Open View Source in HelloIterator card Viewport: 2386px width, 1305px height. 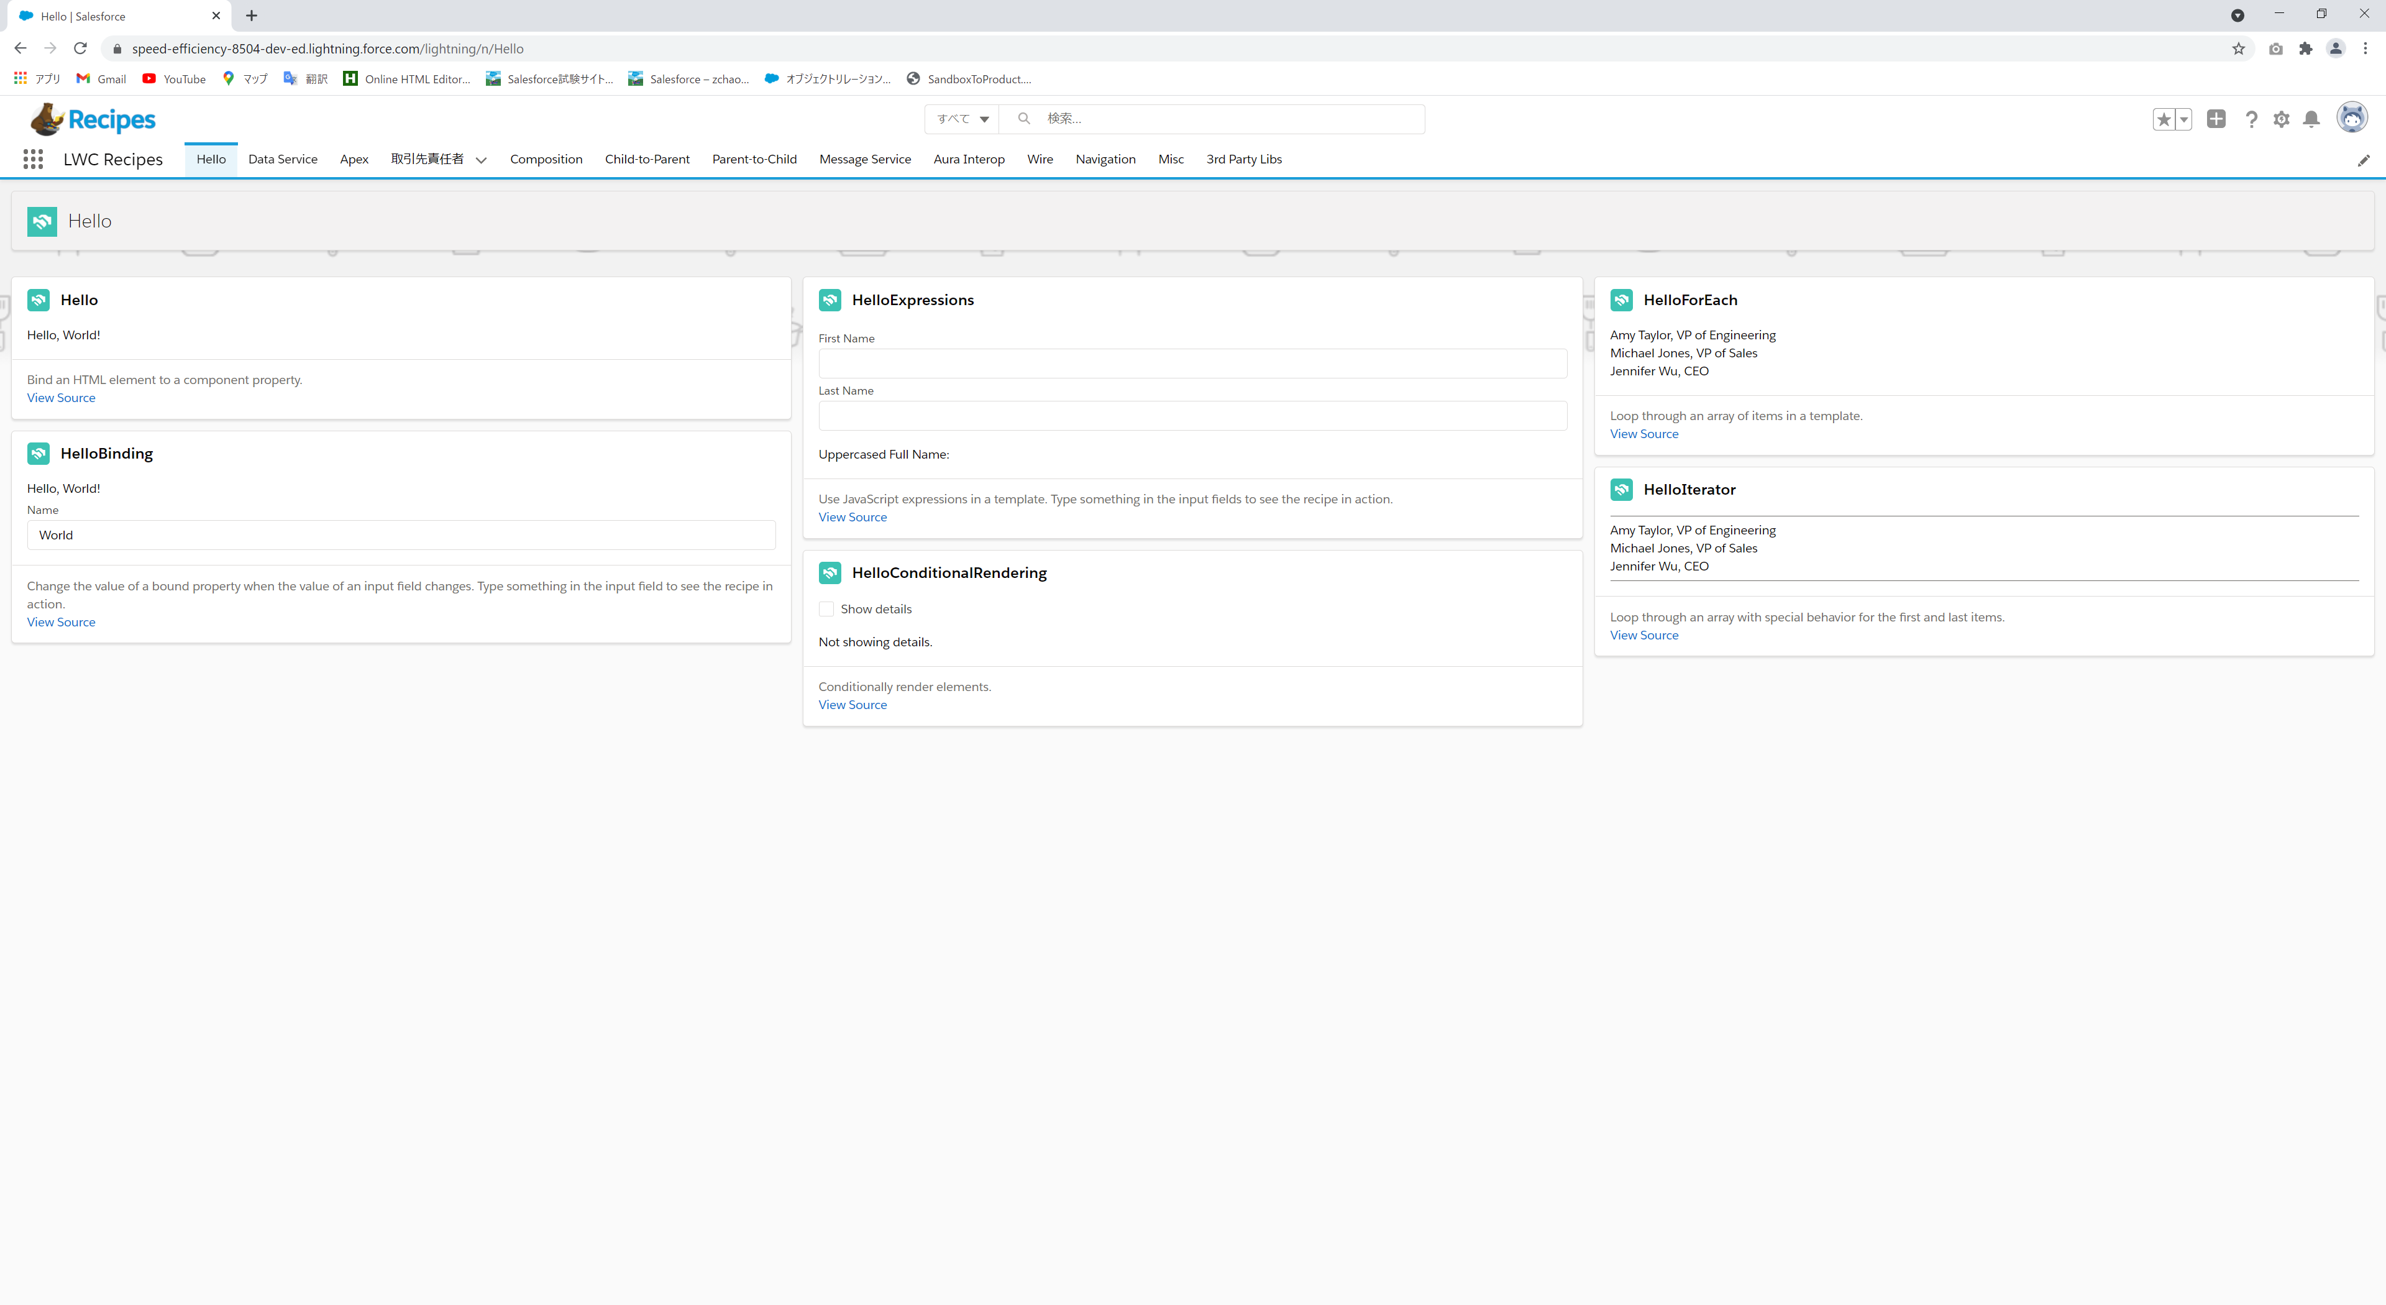tap(1643, 634)
